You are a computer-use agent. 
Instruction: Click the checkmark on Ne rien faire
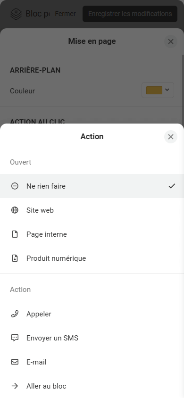[172, 186]
